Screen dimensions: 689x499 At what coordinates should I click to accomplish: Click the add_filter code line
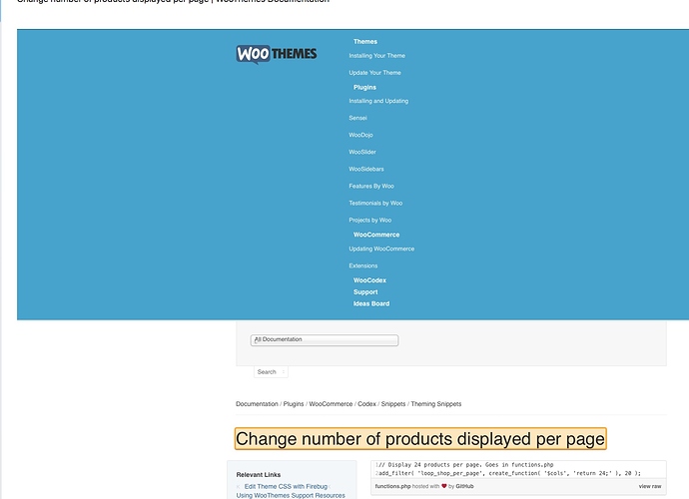tap(509, 473)
